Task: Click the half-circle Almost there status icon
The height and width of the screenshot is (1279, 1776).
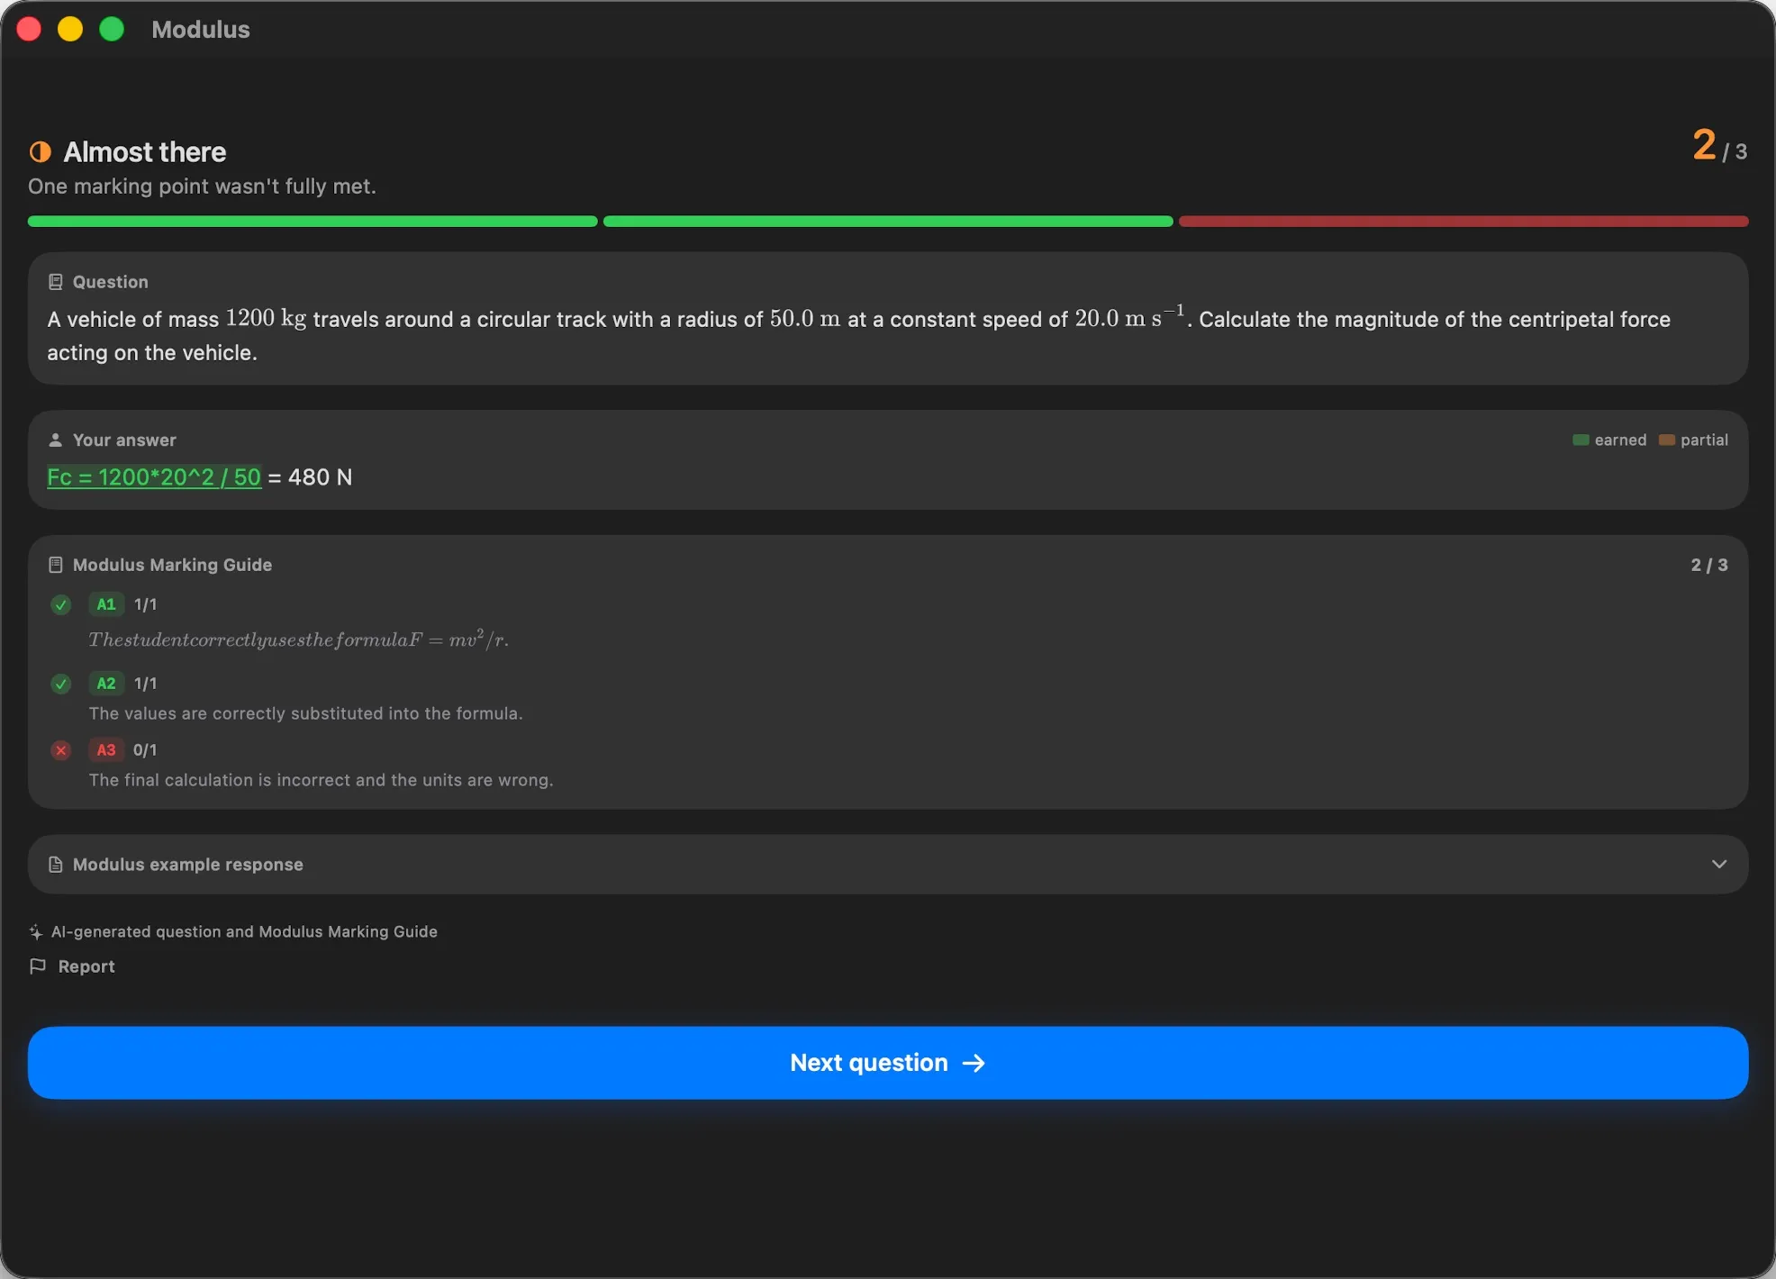Action: pyautogui.click(x=41, y=151)
